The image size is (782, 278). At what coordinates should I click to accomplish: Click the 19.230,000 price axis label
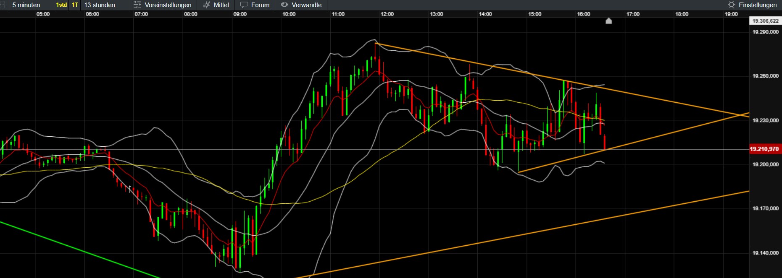tap(766, 120)
